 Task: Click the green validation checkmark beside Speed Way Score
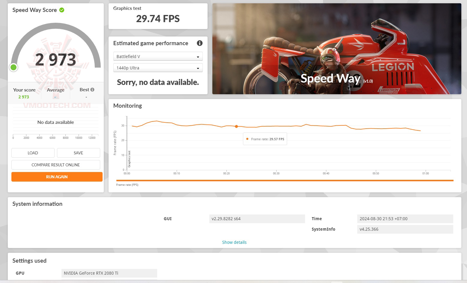[x=62, y=10]
